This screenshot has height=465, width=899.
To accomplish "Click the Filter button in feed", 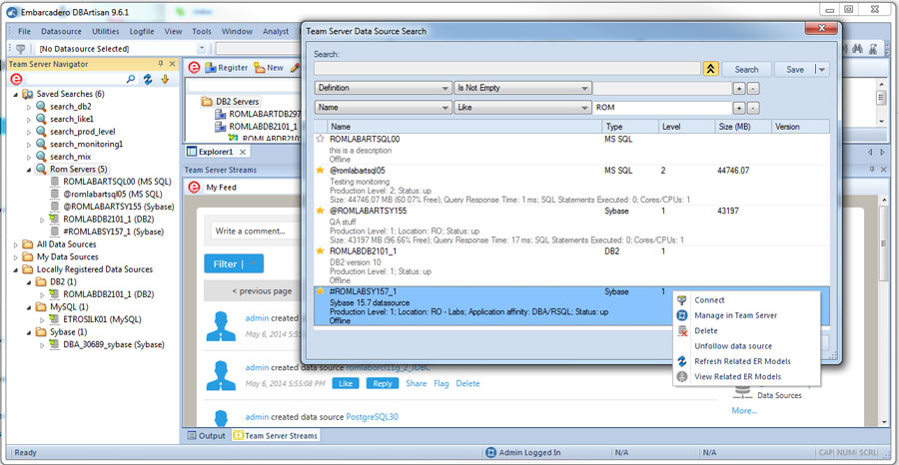I will (234, 264).
